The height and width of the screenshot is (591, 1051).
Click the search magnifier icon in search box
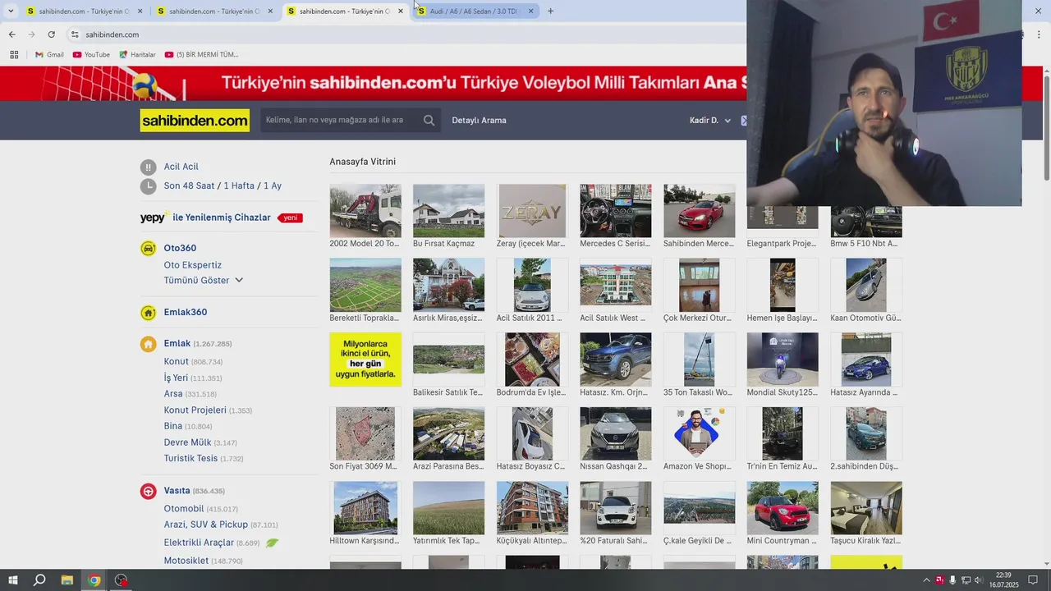(429, 121)
